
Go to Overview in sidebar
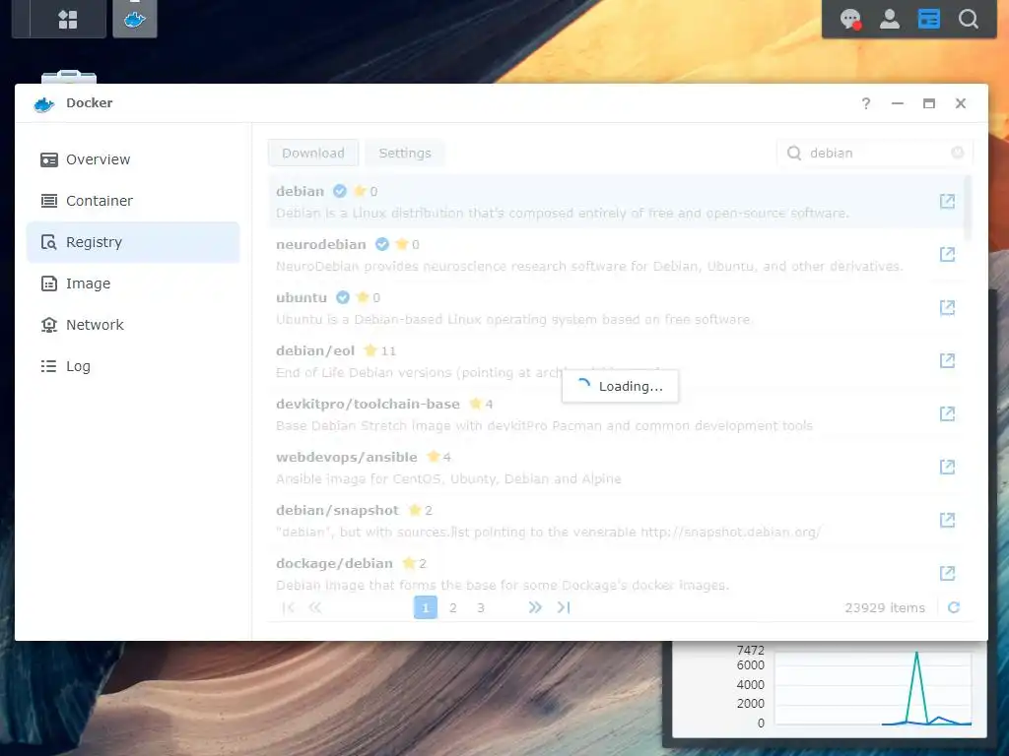coord(133,159)
